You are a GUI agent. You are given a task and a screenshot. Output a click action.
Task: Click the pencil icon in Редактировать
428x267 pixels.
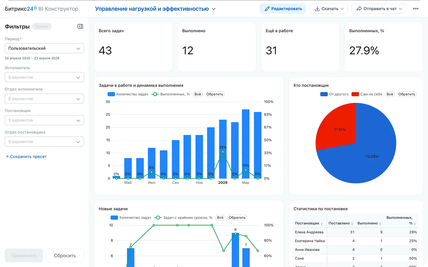tap(267, 9)
